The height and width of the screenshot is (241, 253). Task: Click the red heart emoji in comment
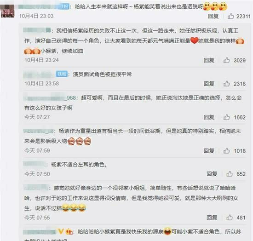pyautogui.click(x=194, y=40)
